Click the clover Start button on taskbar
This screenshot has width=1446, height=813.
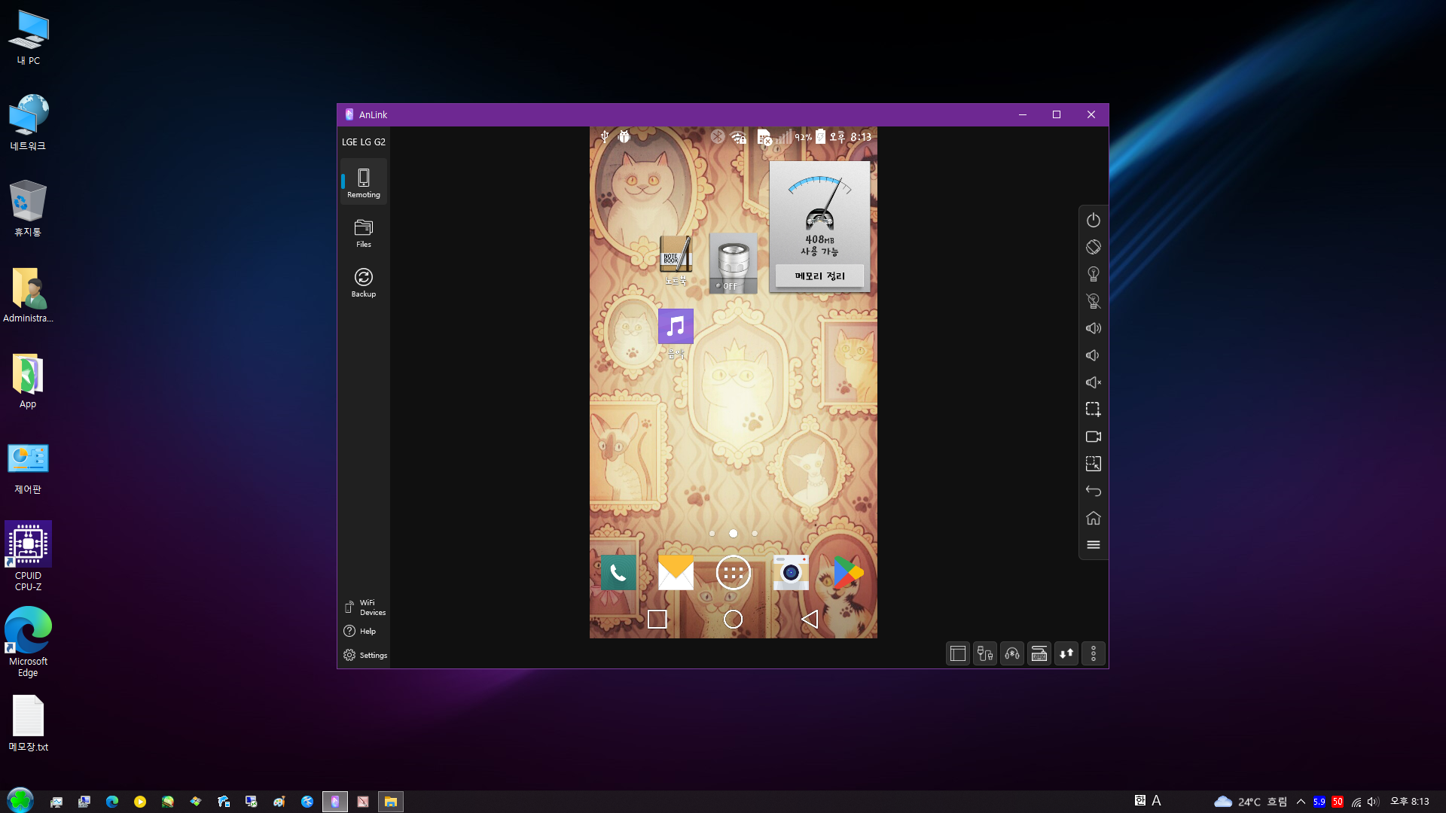20,799
